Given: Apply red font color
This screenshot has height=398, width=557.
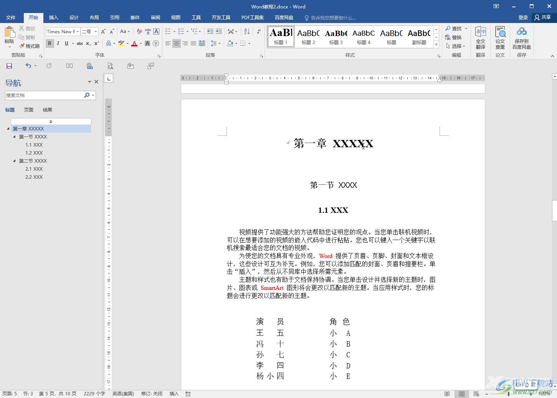Looking at the screenshot, I should [x=134, y=43].
